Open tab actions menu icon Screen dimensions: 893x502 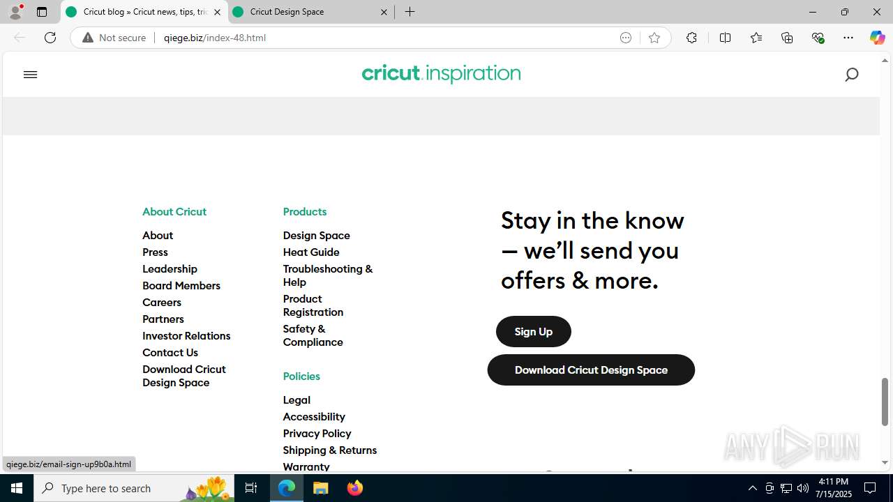(42, 12)
